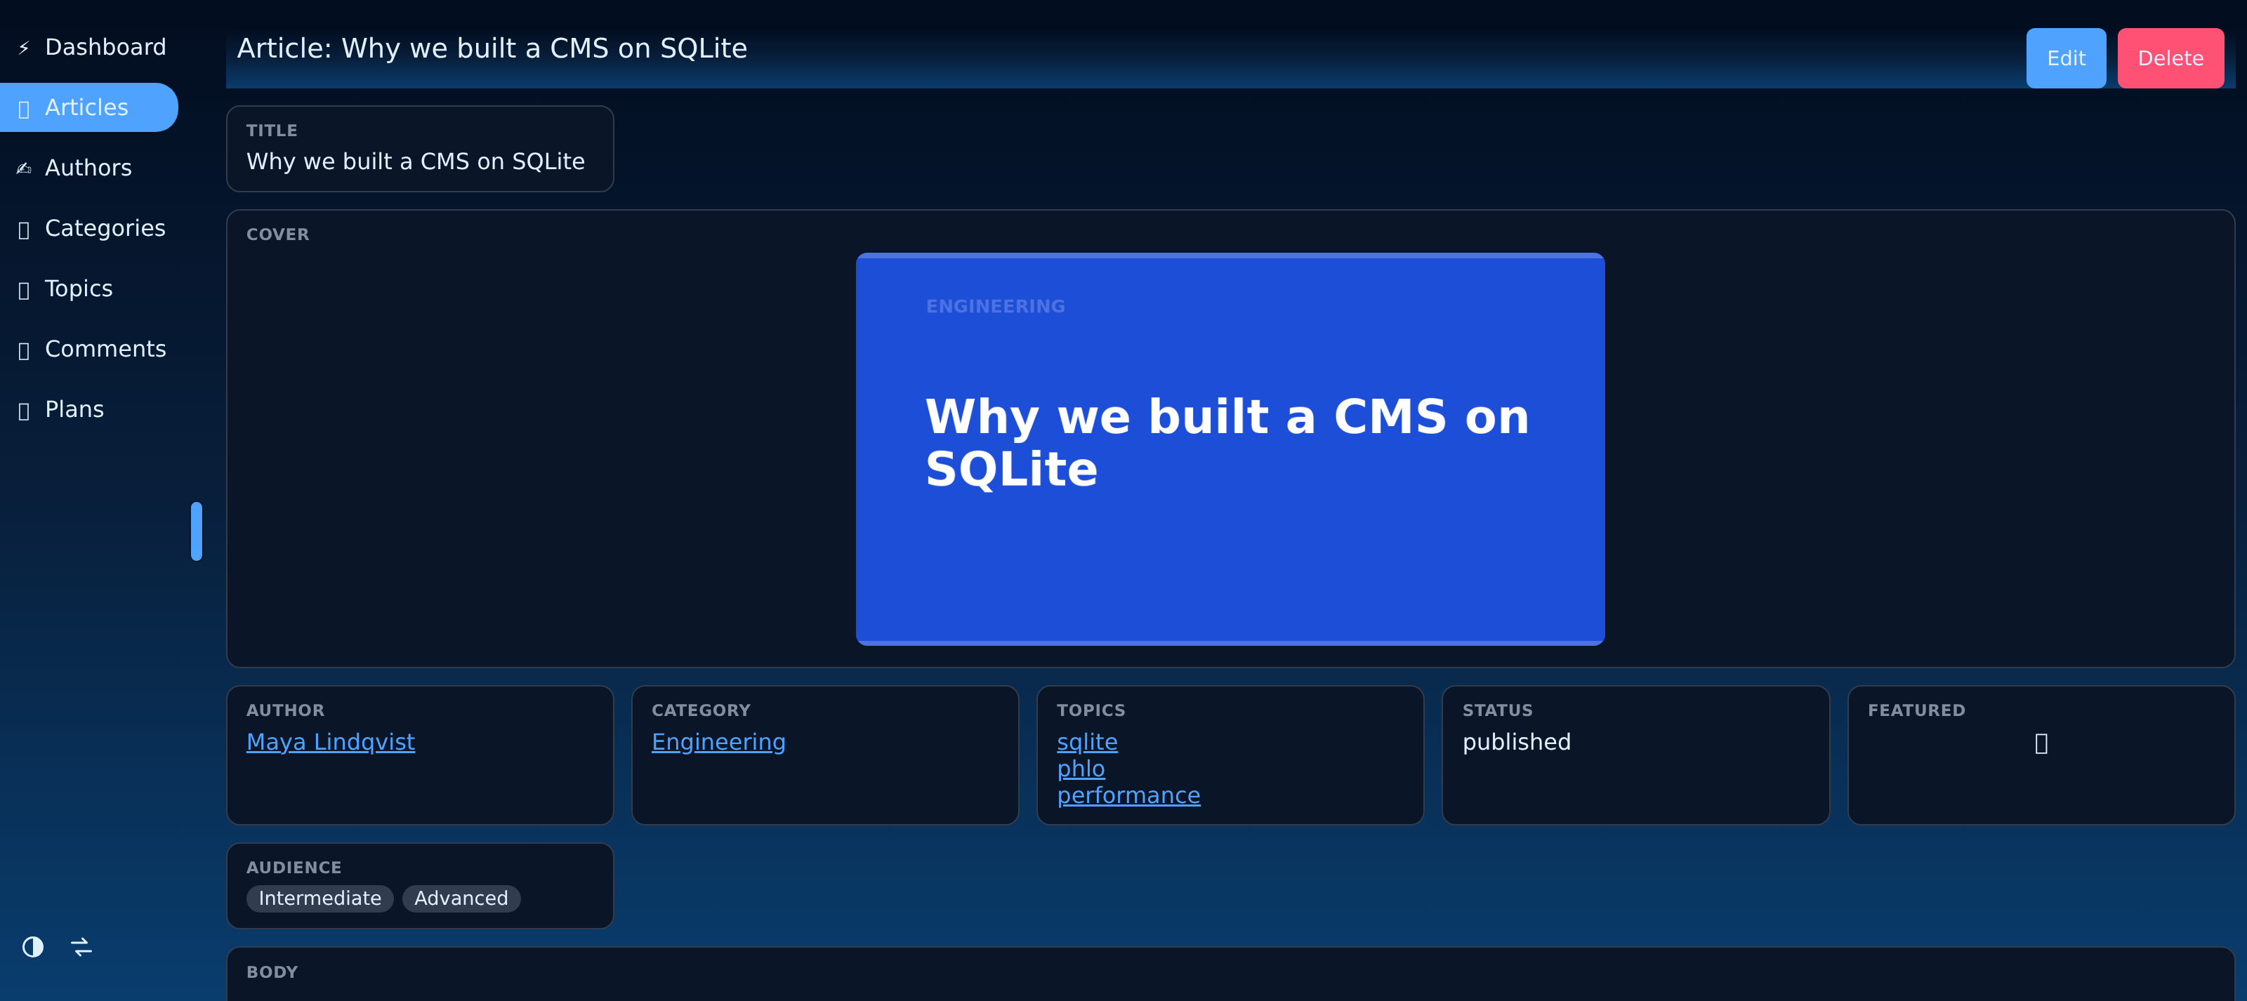
Task: Open the Articles sidebar item
Action: pos(88,107)
